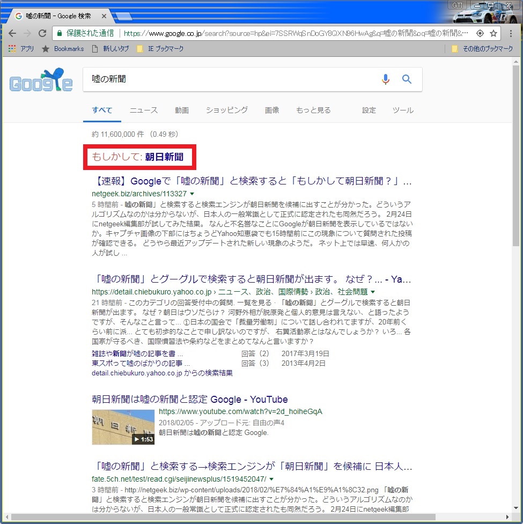Open dropdown arrow next to fate.5ch.net URL
The width and height of the screenshot is (523, 524).
coord(271,479)
